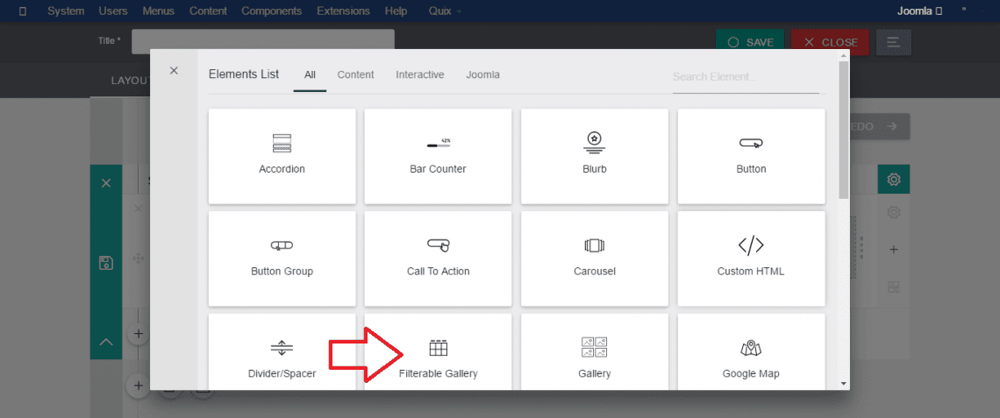
Task: Click the move cross-arrows handle
Action: (x=137, y=258)
